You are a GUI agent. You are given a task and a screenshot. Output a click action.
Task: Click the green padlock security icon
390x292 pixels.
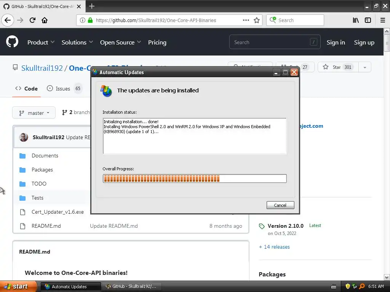pos(90,20)
